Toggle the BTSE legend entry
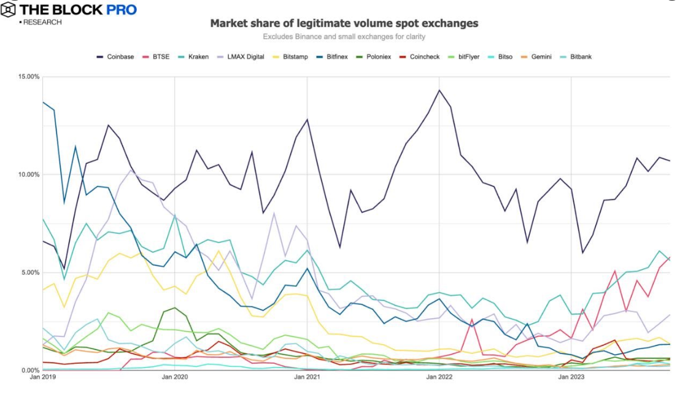The image size is (688, 397). pos(156,56)
